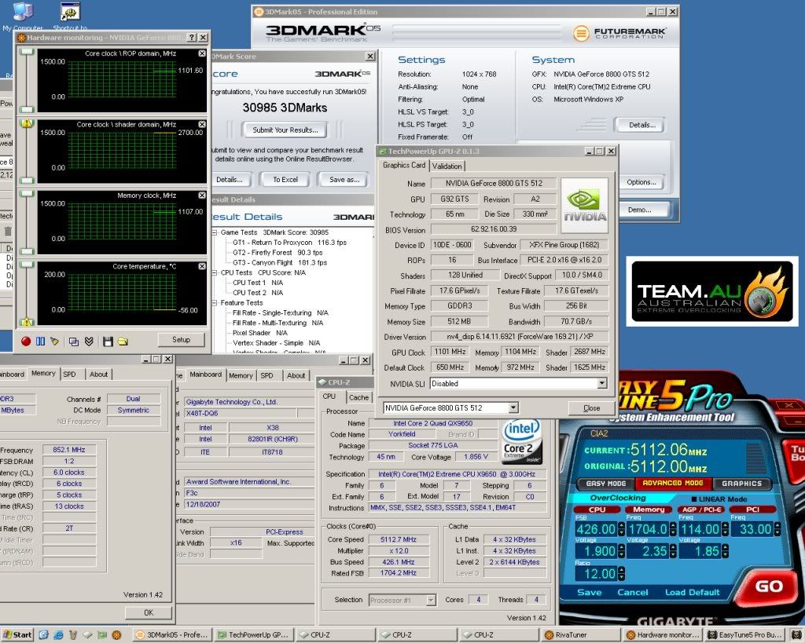805x643 pixels.
Task: Pause hardware monitoring with blue pause icon
Action: click(x=40, y=342)
